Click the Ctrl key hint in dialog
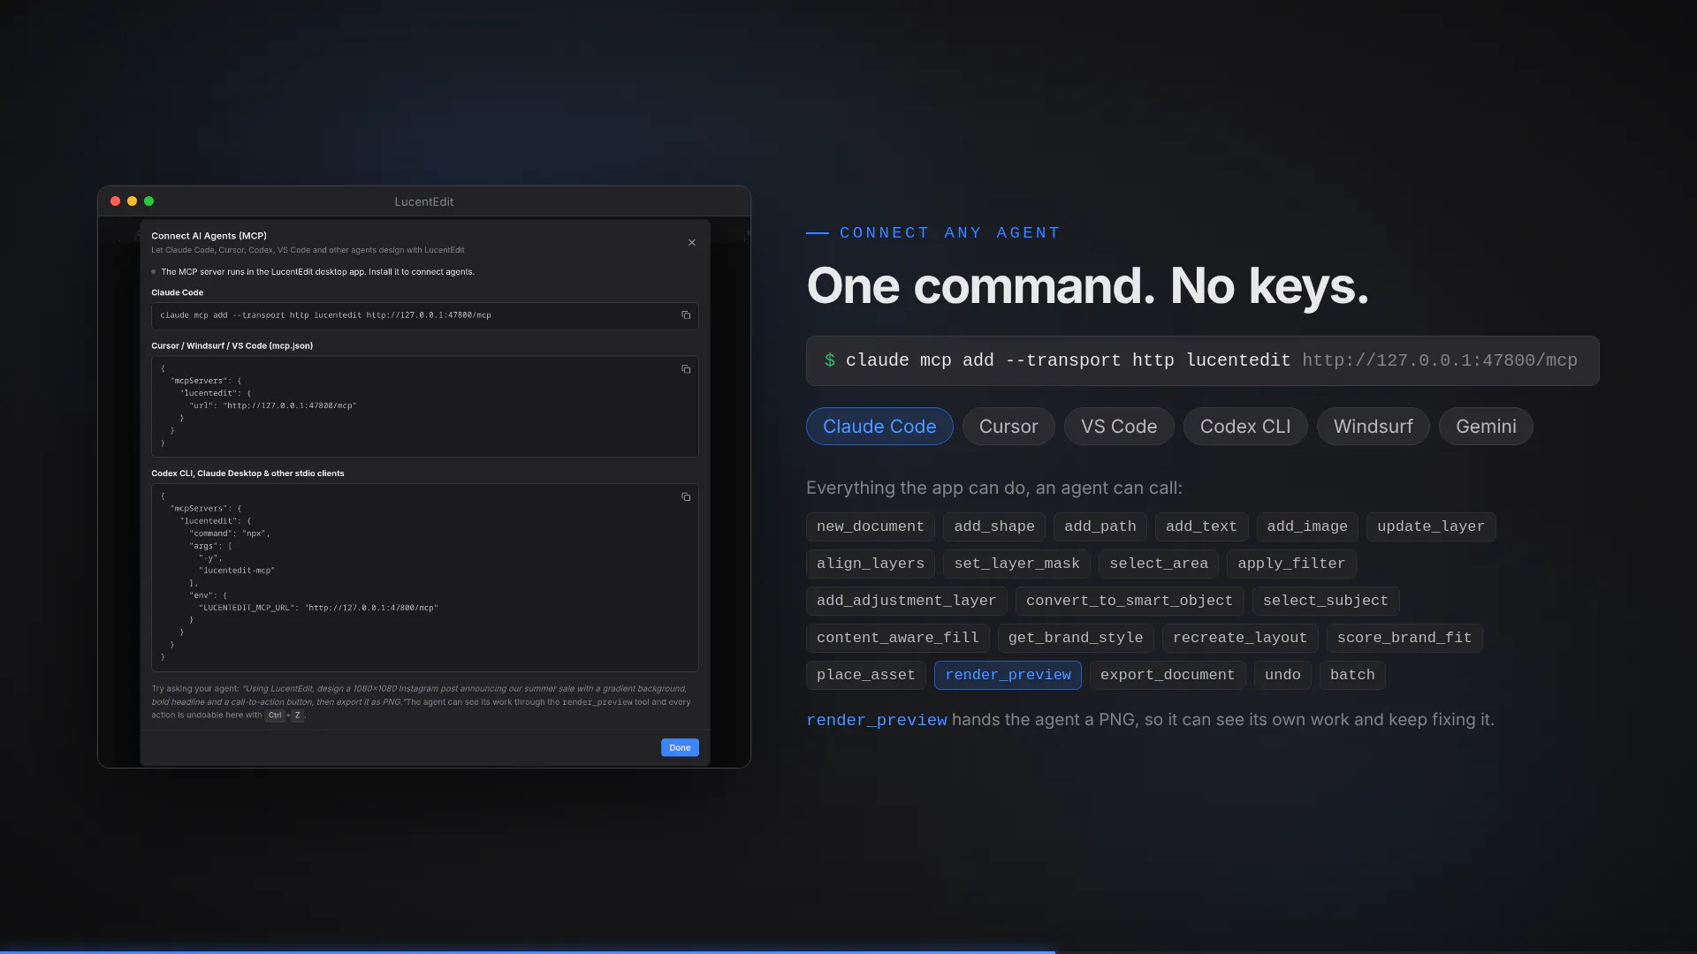The width and height of the screenshot is (1697, 954). [275, 715]
